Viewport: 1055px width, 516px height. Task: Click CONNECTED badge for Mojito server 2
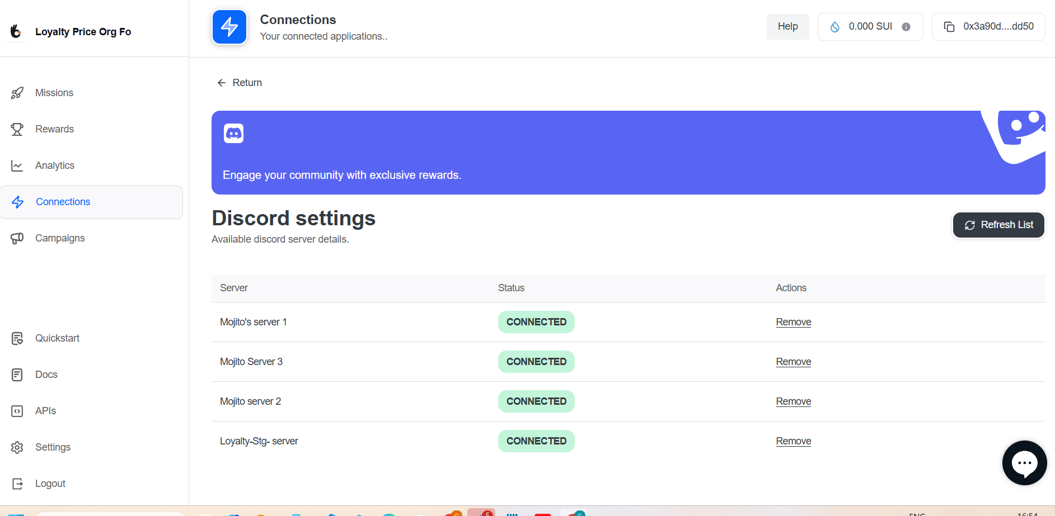[x=536, y=401]
